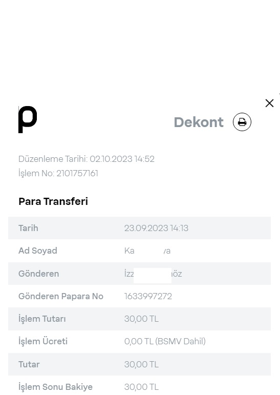Select the 0,00 TL (BSMV Dahil) value
Screen dimensions: 280x395
(x=165, y=341)
